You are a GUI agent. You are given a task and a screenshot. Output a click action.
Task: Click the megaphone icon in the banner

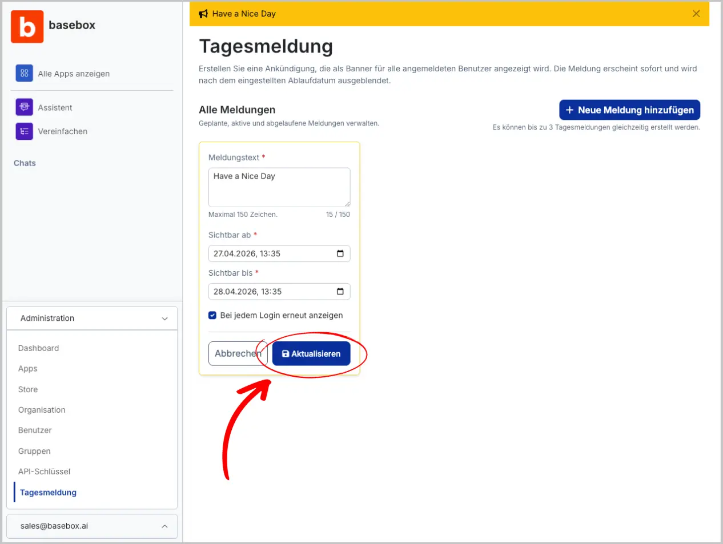(x=203, y=14)
